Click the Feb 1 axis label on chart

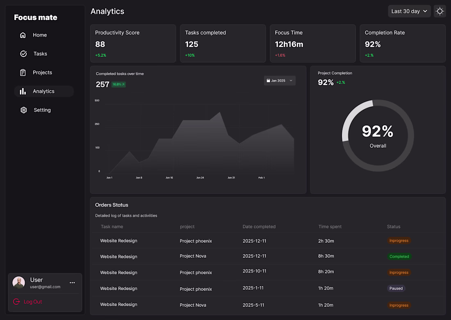click(x=262, y=178)
